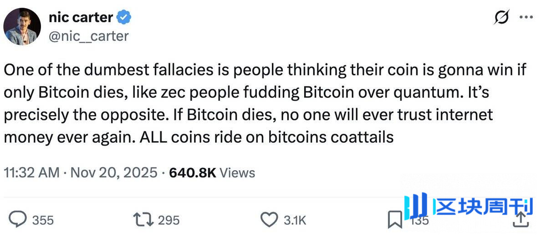This screenshot has height=241, width=546.
Task: Click the Grok slashed-circle icon
Action: pos(502,17)
